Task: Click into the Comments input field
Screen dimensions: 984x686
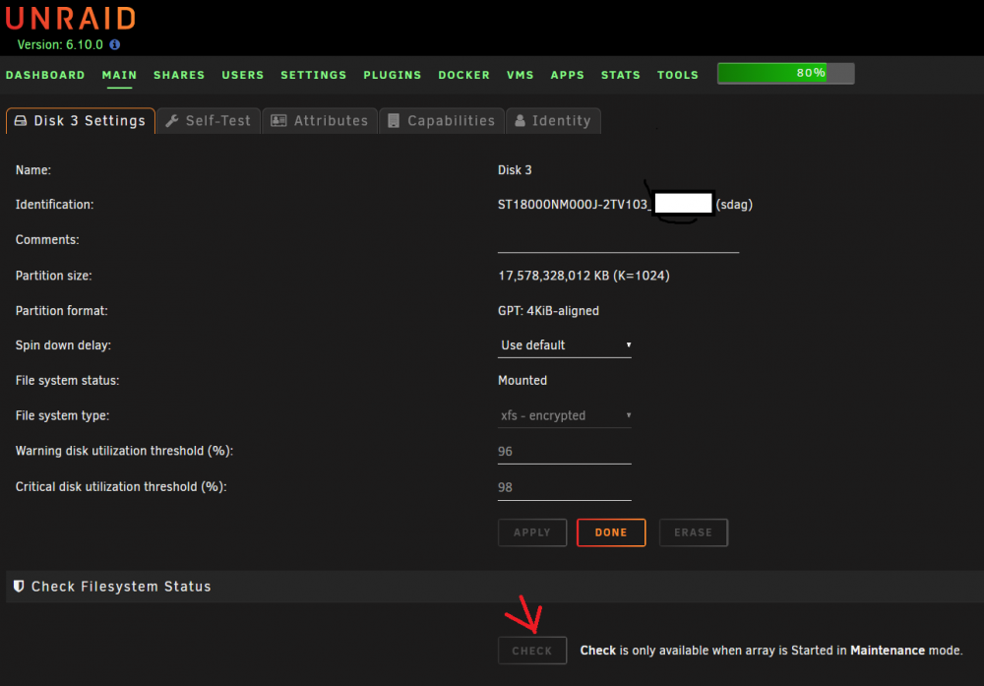Action: tap(618, 240)
